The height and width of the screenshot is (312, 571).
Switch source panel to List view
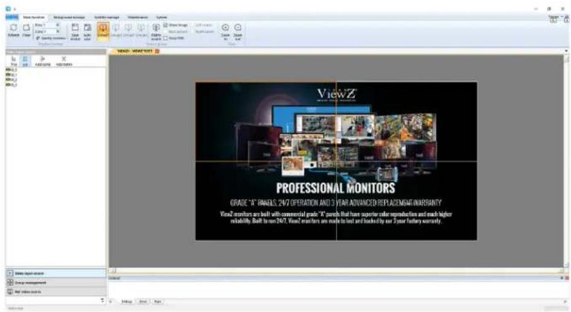tap(25, 61)
